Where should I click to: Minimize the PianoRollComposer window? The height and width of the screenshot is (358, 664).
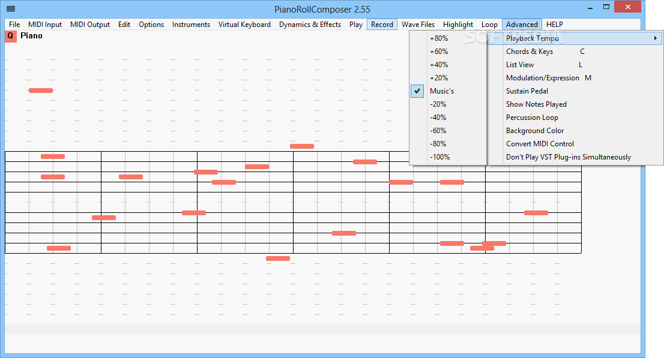590,7
